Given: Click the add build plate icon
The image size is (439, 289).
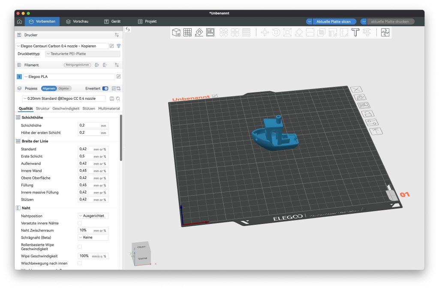Looking at the screenshot, I should [x=187, y=33].
